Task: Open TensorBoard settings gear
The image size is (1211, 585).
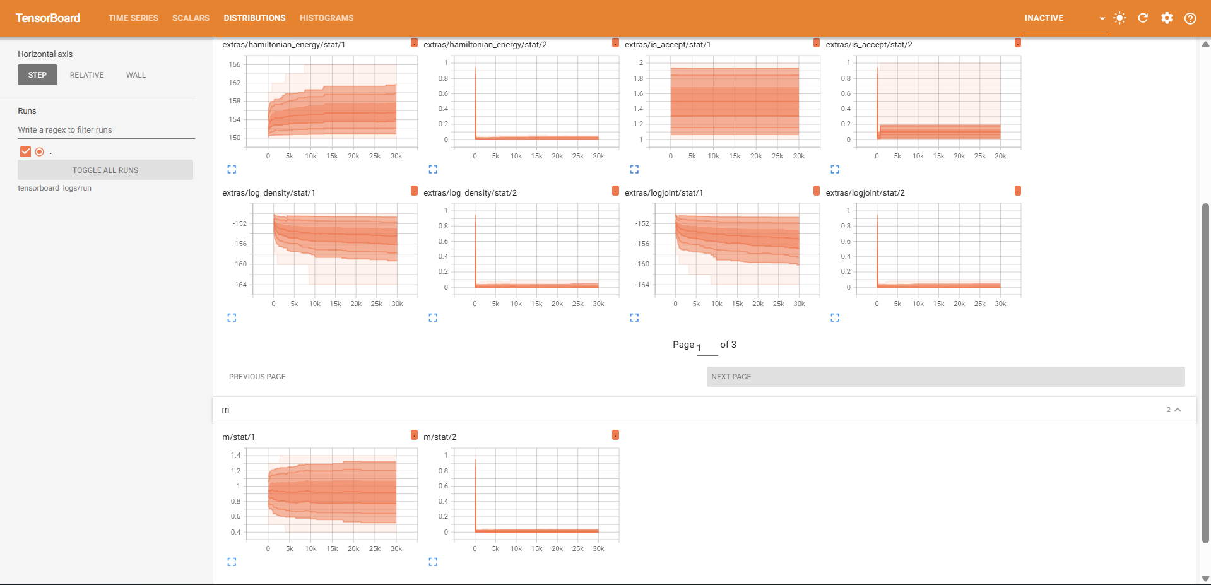Action: (1167, 18)
